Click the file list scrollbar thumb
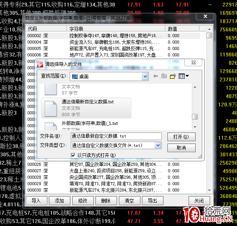 [195, 117]
